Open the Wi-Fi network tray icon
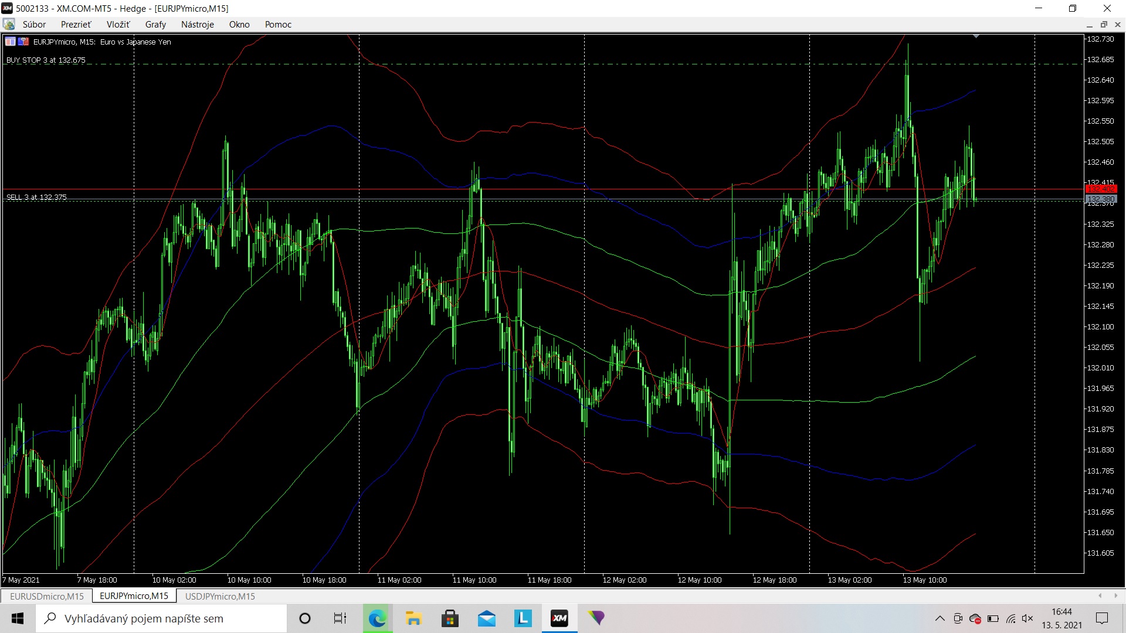The width and height of the screenshot is (1126, 633). click(1010, 618)
